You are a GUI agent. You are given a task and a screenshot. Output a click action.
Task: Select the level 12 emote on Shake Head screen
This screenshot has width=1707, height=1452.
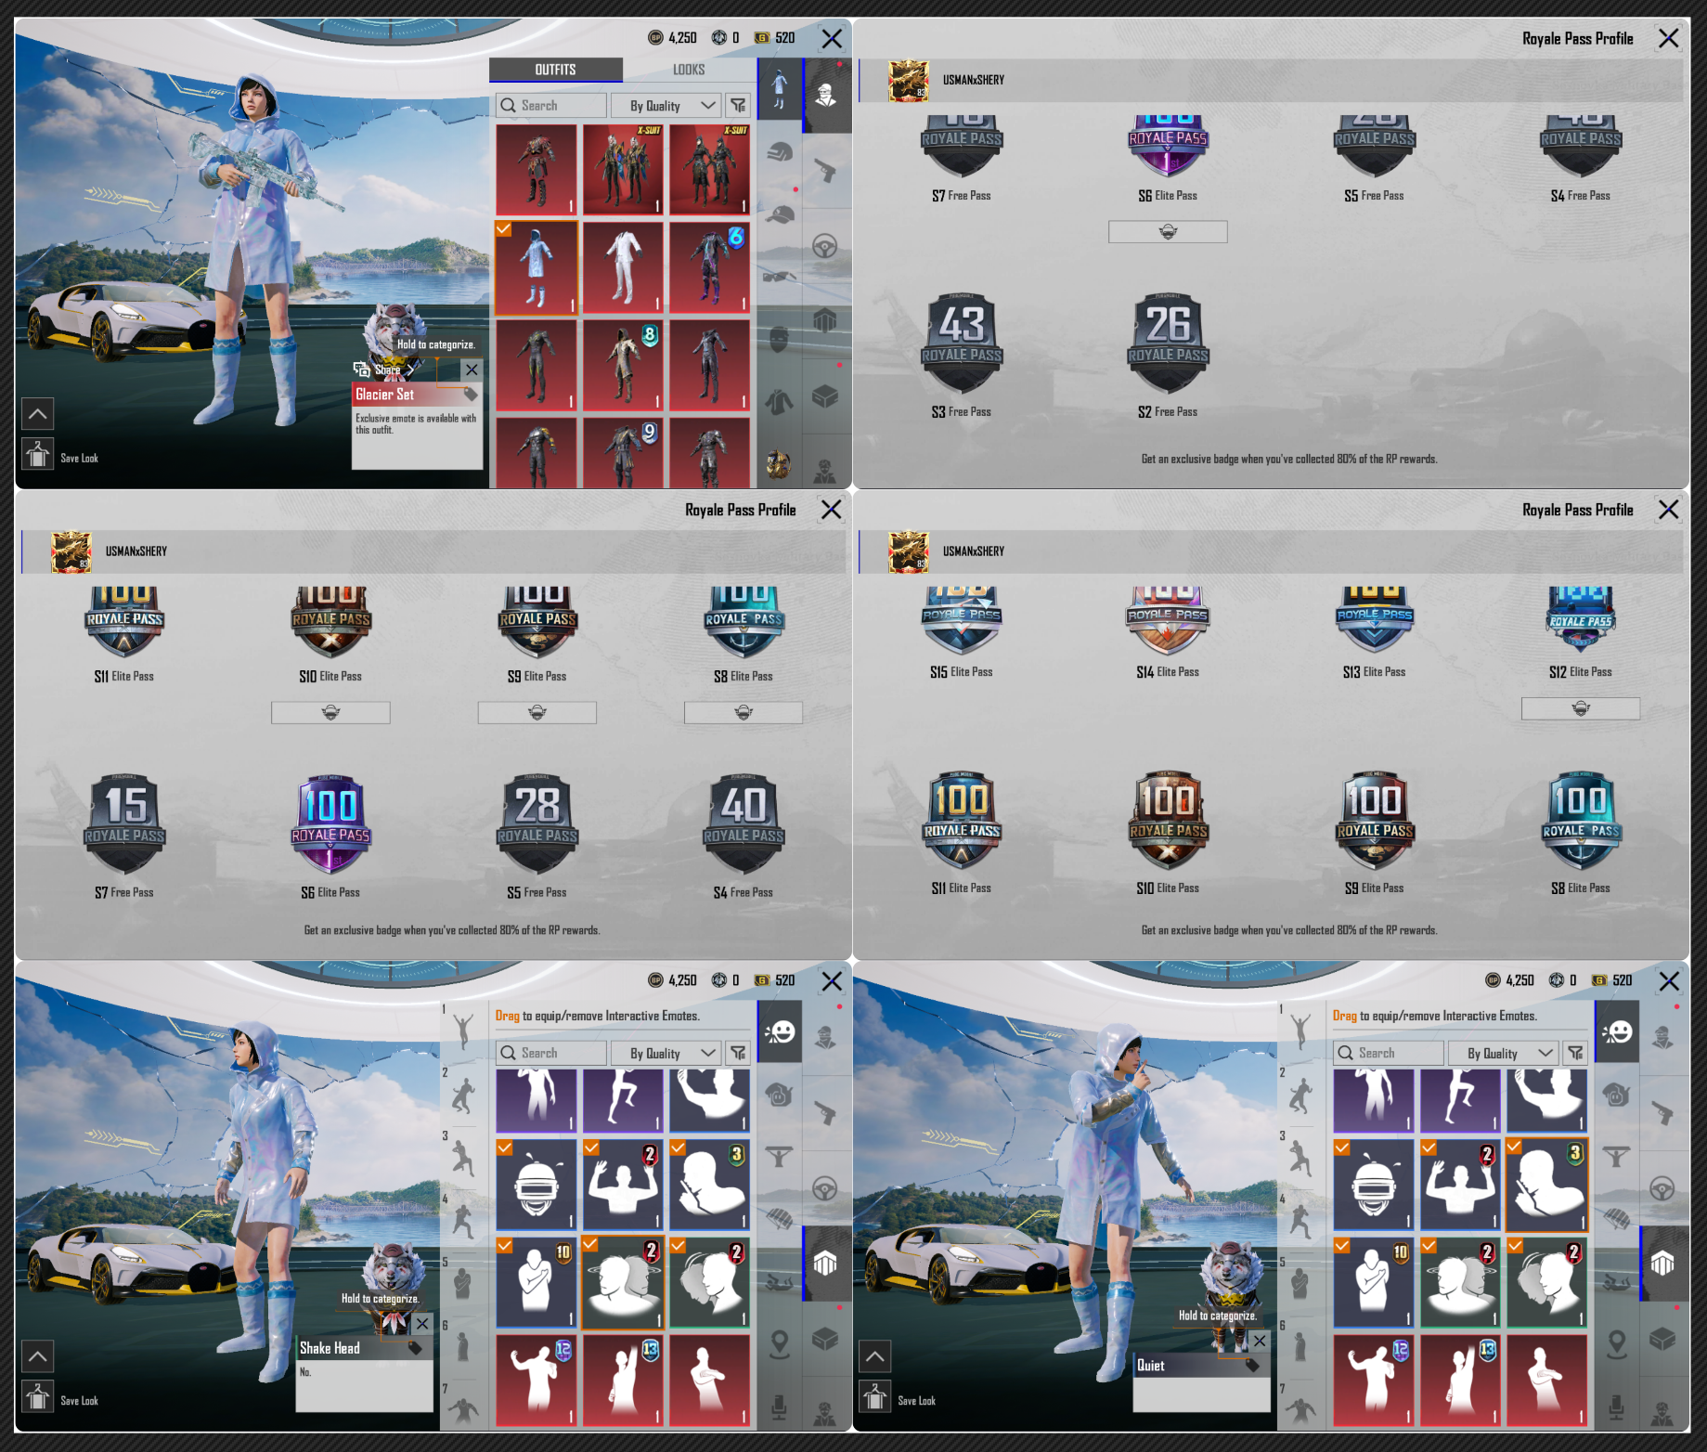click(537, 1381)
